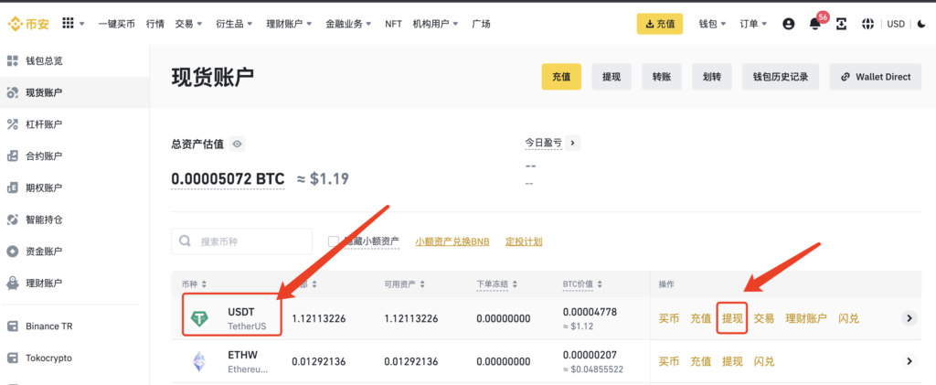The height and width of the screenshot is (385, 936).
Task: Expand the 理财账户 top nav dropdown
Action: click(290, 24)
